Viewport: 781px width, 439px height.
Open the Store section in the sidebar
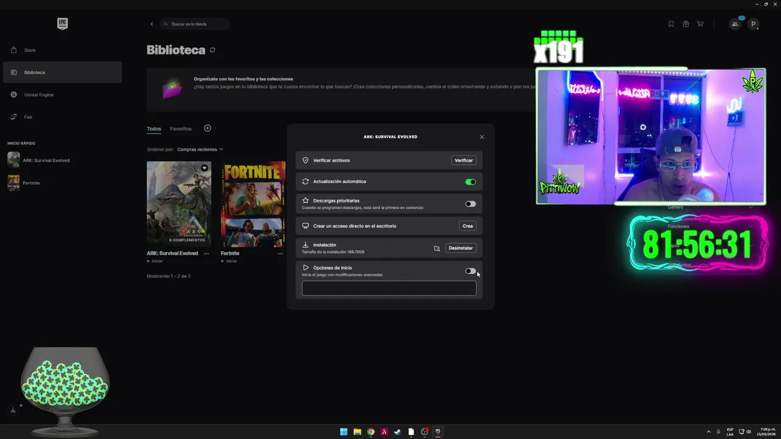62,50
